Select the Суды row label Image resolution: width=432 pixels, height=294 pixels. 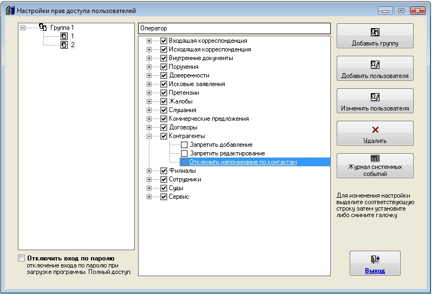click(x=176, y=188)
